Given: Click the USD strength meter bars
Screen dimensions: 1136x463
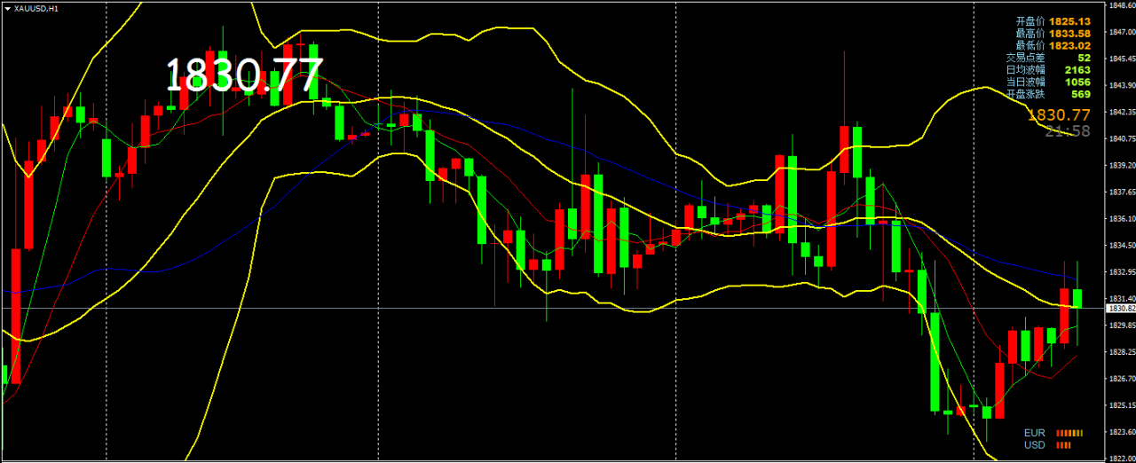Looking at the screenshot, I should (1062, 445).
